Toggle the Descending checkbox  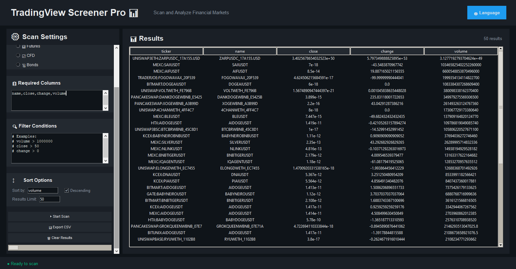tap(67, 191)
